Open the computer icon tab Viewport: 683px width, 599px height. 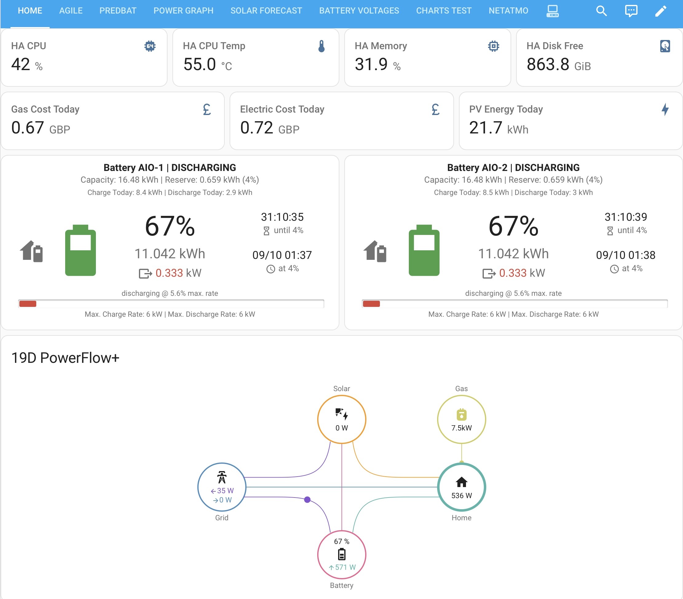[552, 11]
